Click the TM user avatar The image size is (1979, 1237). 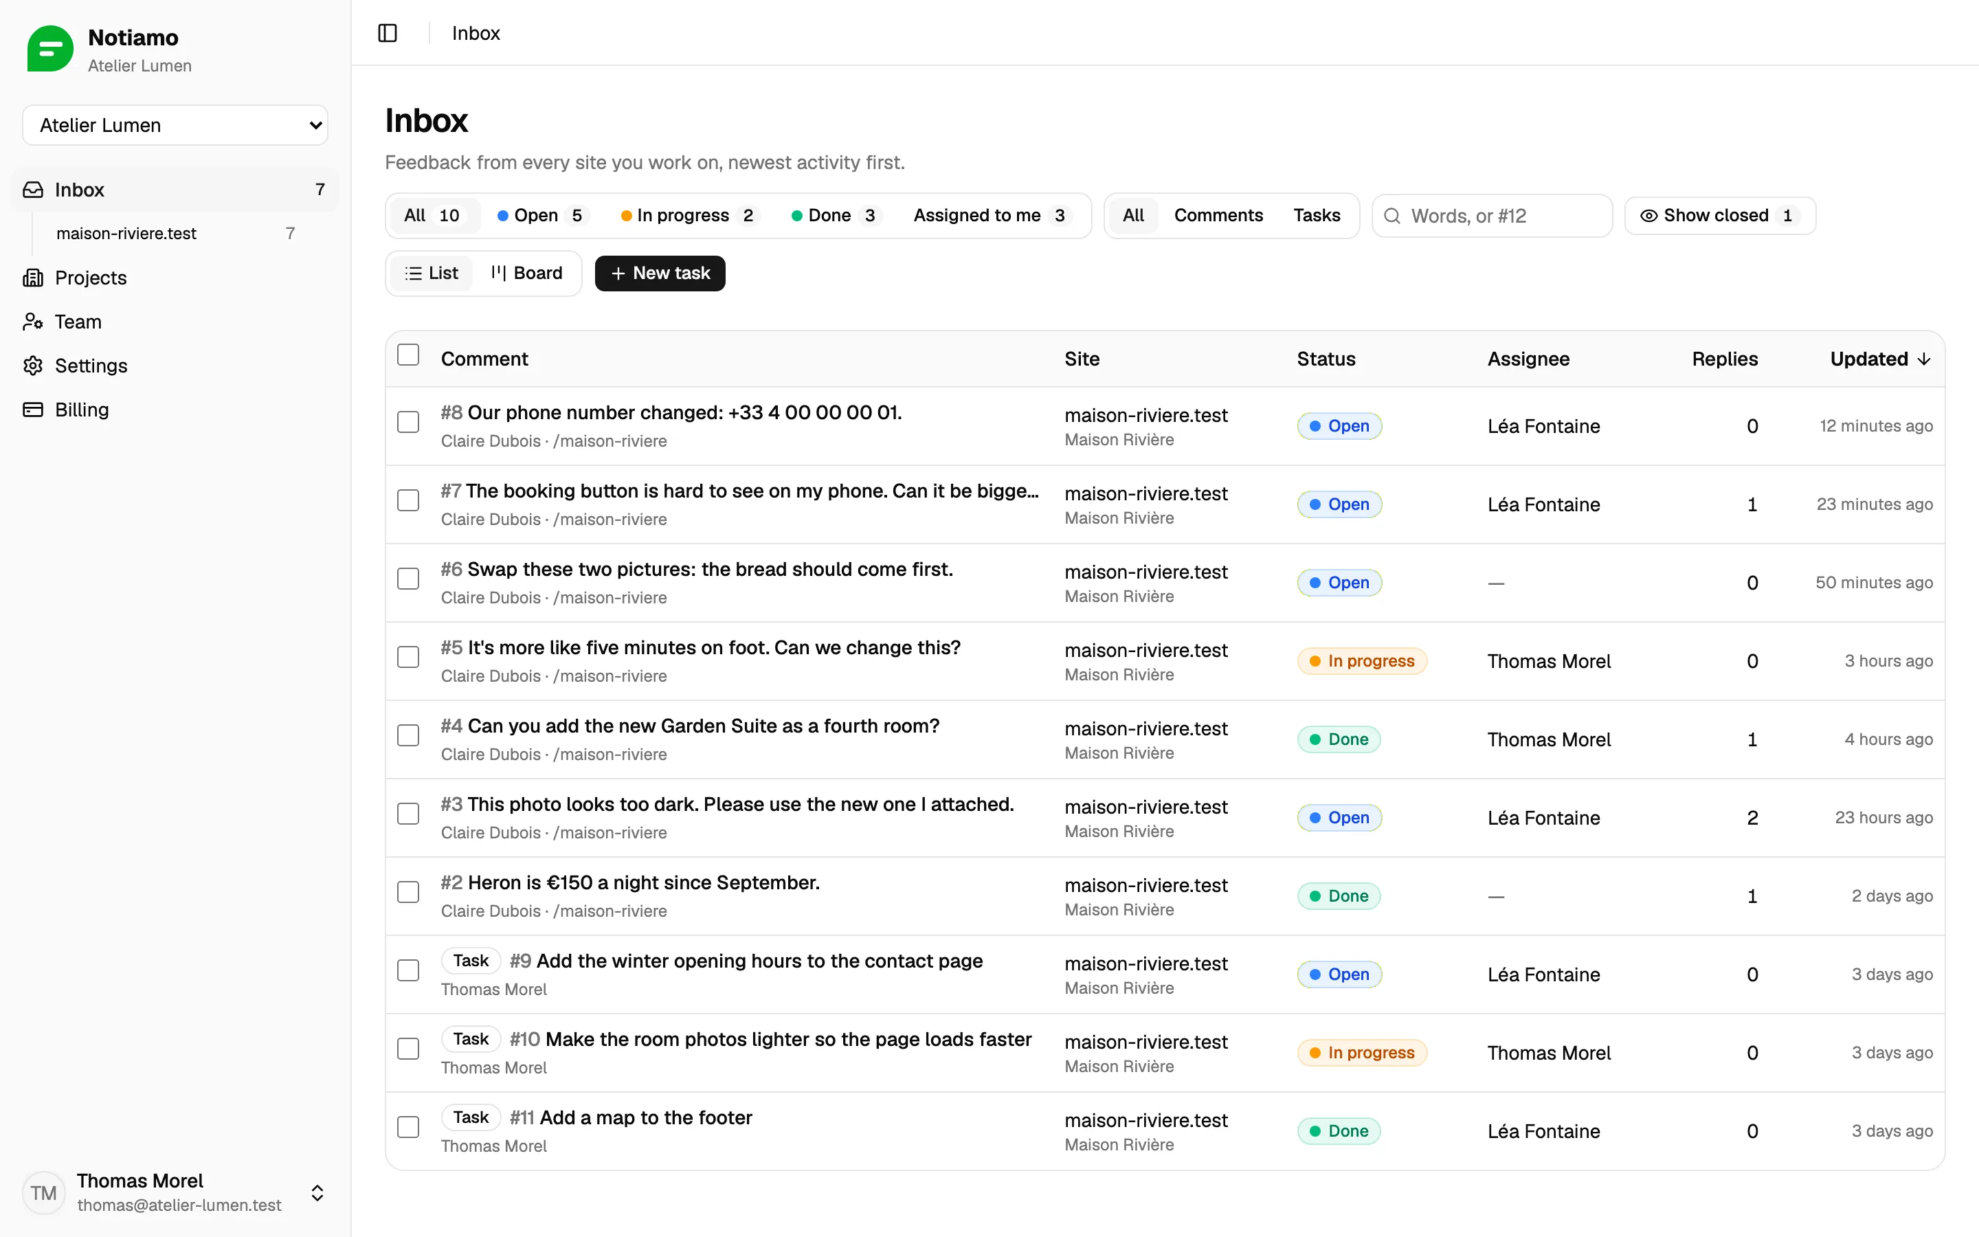(43, 1192)
